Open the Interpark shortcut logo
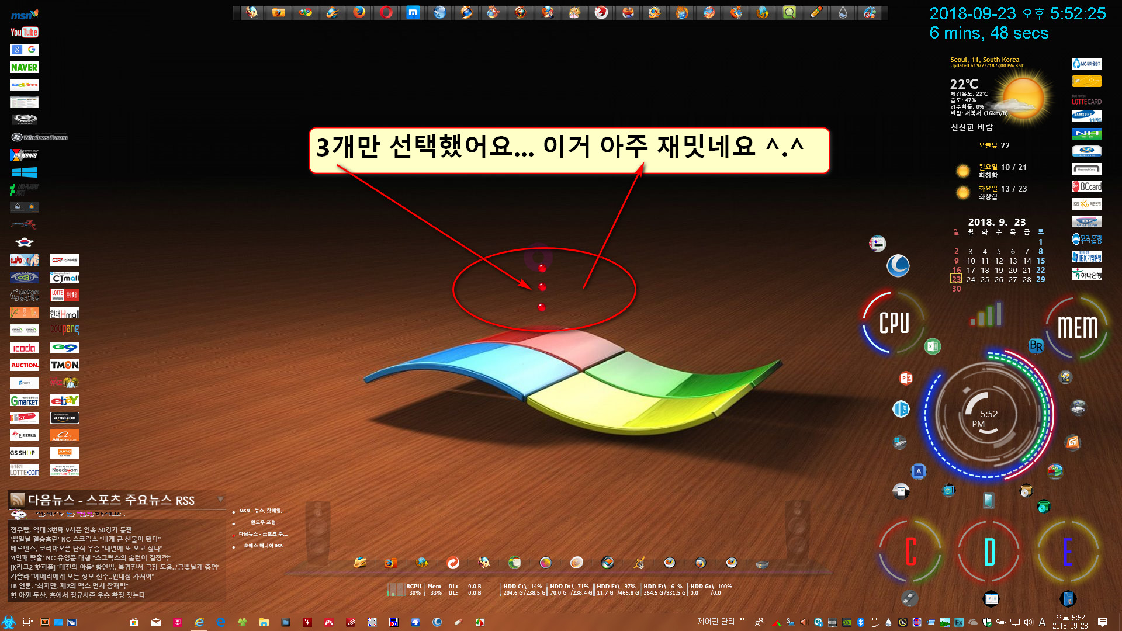 [x=24, y=435]
